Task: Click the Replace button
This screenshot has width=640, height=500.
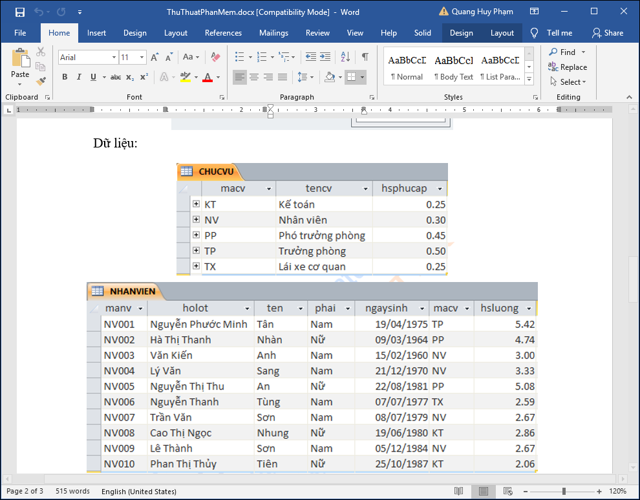Action: pos(568,67)
